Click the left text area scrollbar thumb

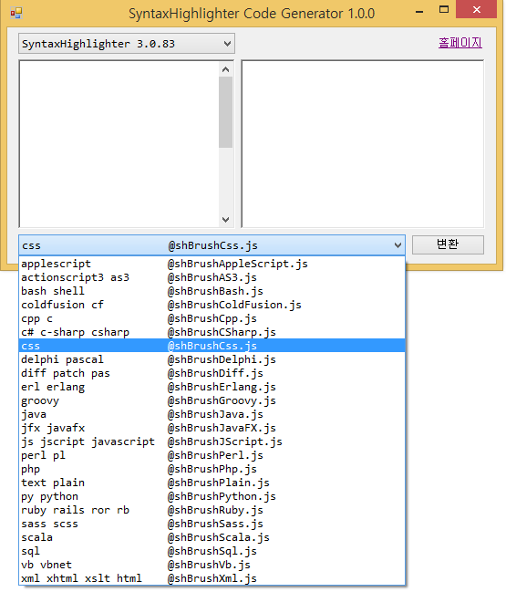225,112
